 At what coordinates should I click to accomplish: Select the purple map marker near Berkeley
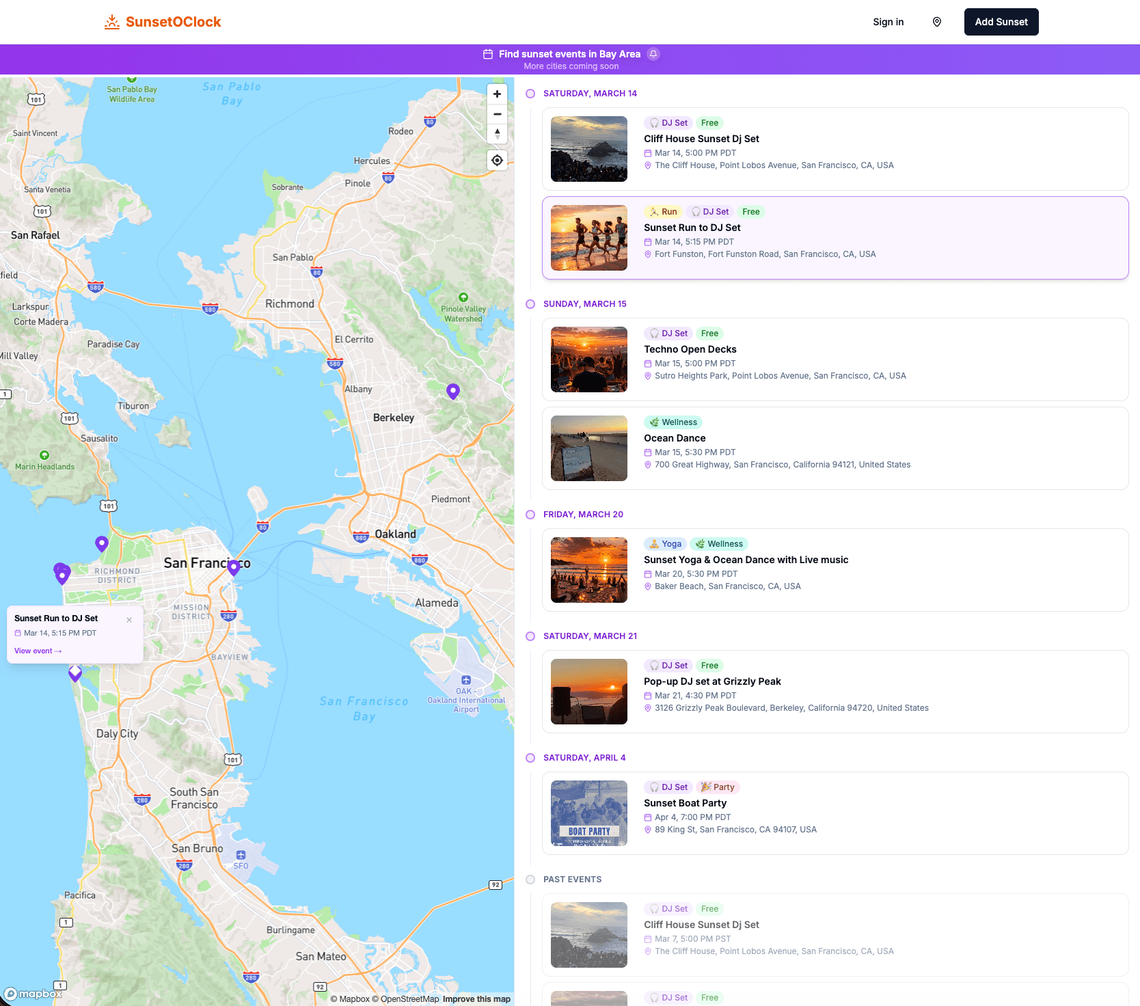coord(452,391)
